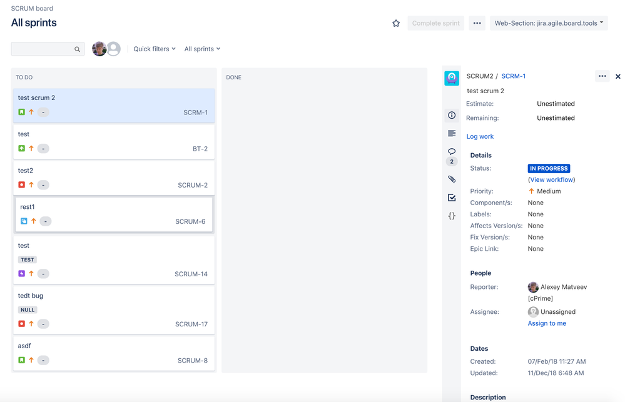This screenshot has width=625, height=402.
Task: Click the SCRUM-8 issue key
Action: (193, 360)
